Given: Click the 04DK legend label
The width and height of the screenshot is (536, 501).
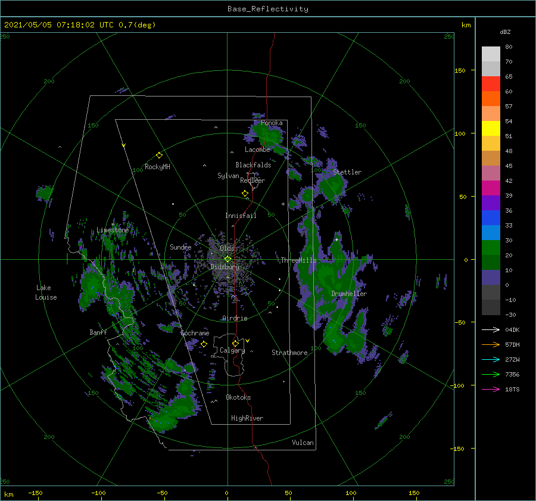Looking at the screenshot, I should tap(512, 329).
